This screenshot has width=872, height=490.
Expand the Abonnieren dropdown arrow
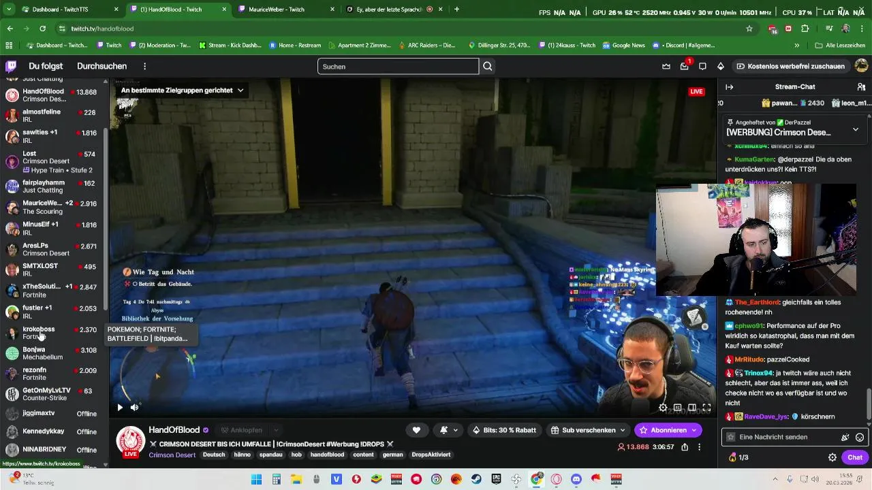point(694,430)
